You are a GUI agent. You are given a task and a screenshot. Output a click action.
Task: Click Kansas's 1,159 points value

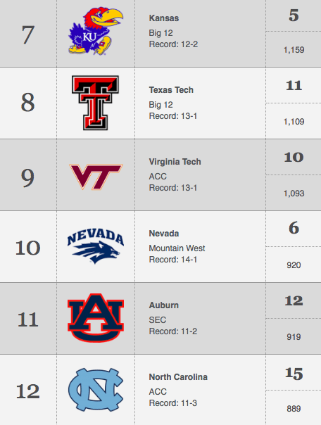tap(294, 50)
